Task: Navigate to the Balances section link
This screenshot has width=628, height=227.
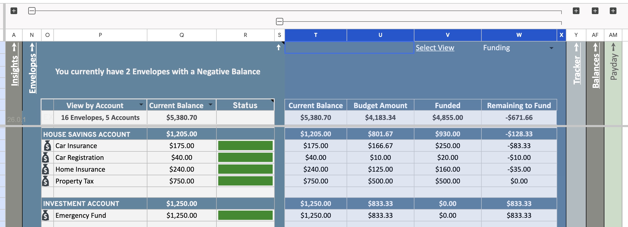Action: 595,66
